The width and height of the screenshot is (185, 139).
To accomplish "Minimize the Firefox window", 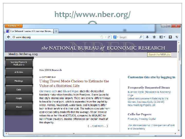I will (164, 26).
